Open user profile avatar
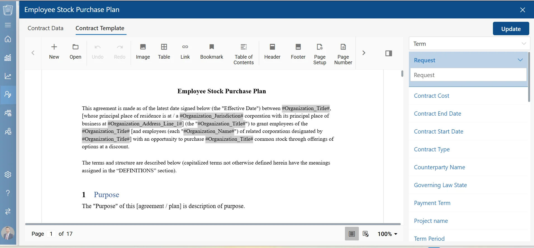This screenshot has height=248, width=534. pyautogui.click(x=8, y=233)
